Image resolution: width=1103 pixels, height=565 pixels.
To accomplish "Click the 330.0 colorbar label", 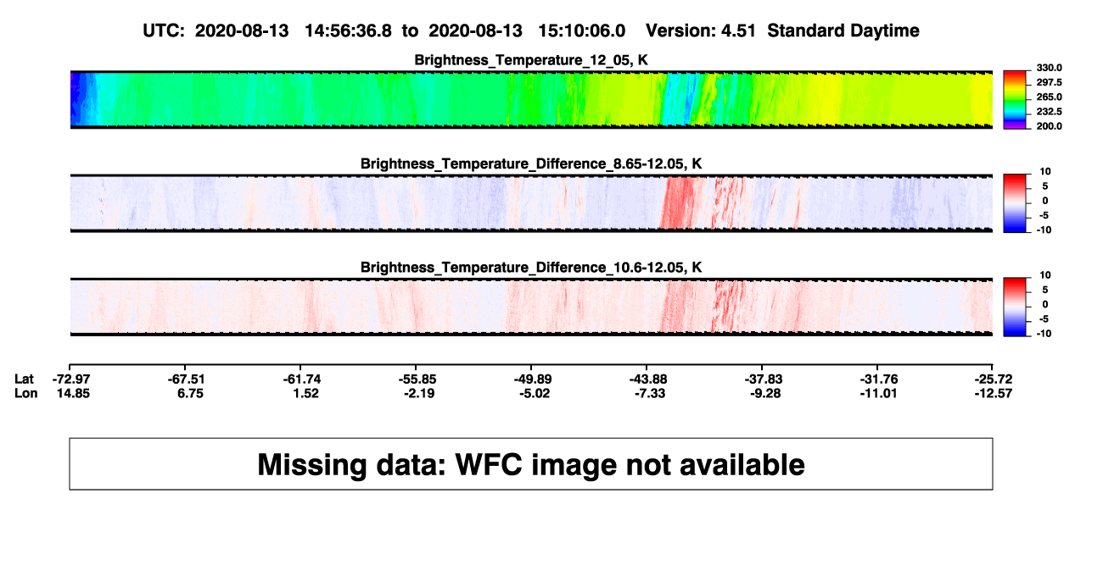I will [1050, 68].
